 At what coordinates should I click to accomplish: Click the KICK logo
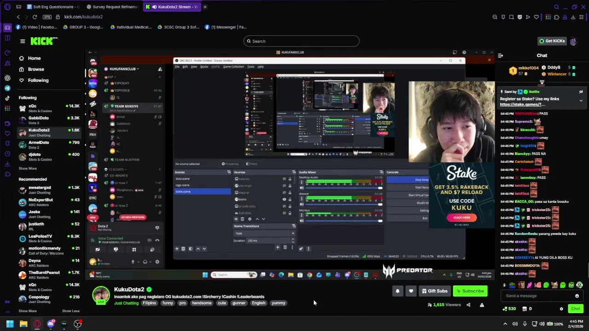pos(44,41)
